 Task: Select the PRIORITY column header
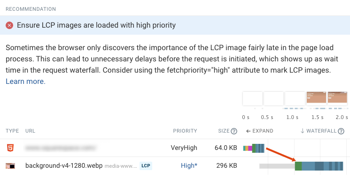click(x=185, y=131)
